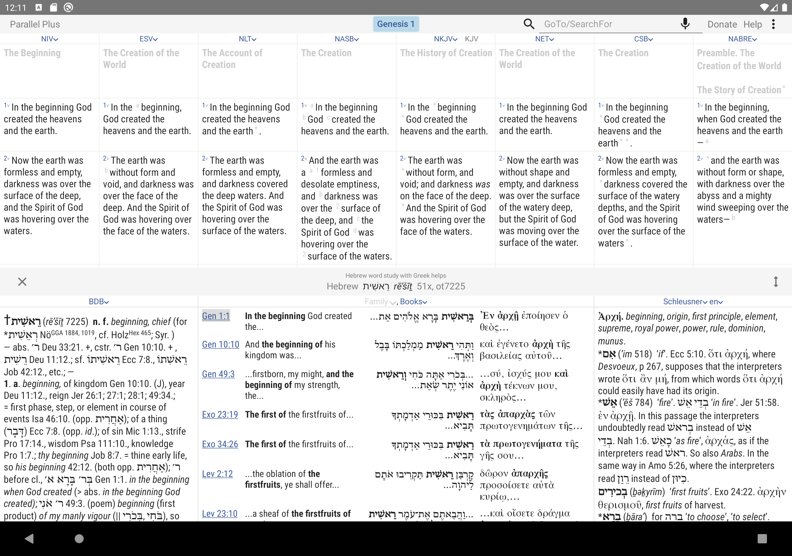
Task: Tap 'In the beginning God created the...' concordance text
Action: click(298, 321)
